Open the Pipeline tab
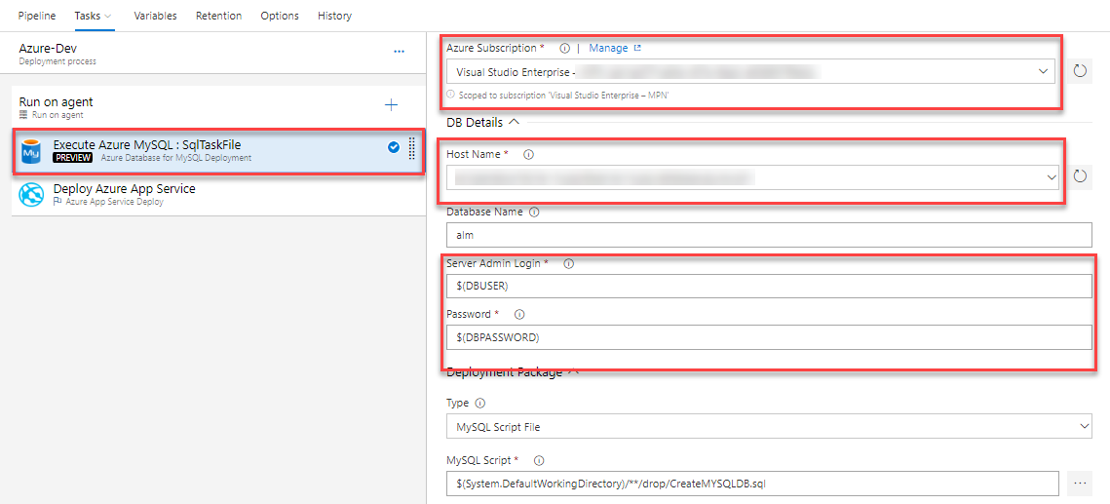 pyautogui.click(x=37, y=16)
